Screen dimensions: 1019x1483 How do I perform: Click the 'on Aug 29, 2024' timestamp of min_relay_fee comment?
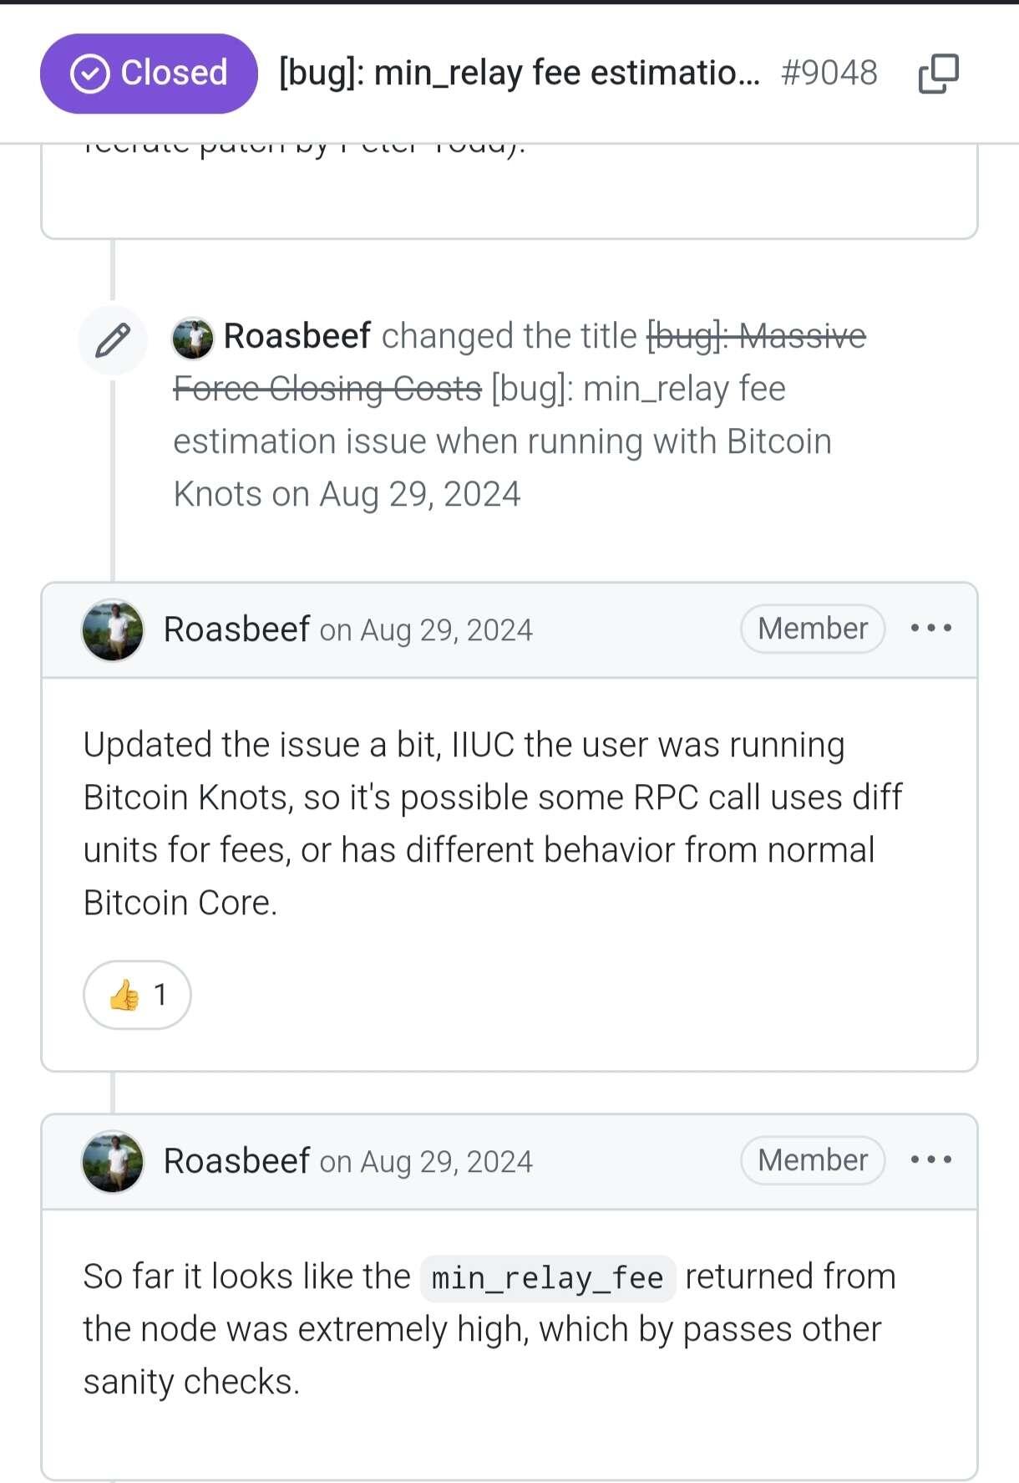[426, 1162]
